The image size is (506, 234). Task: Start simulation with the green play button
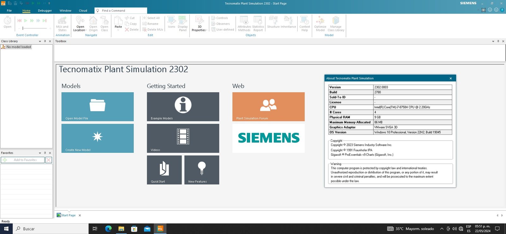coord(26,21)
